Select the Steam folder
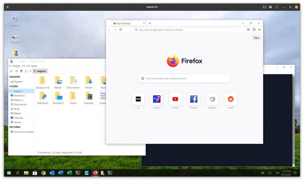This screenshot has width=304, height=181. pos(73,98)
